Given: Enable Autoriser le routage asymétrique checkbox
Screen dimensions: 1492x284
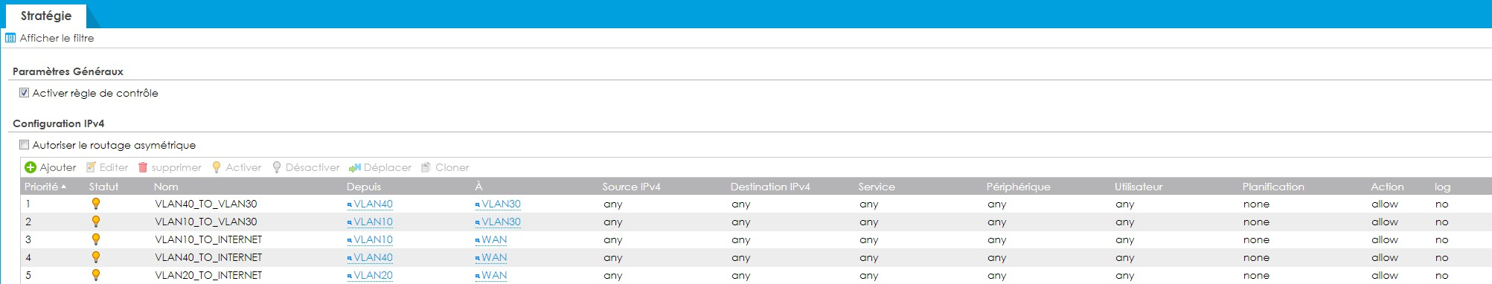Looking at the screenshot, I should (24, 145).
